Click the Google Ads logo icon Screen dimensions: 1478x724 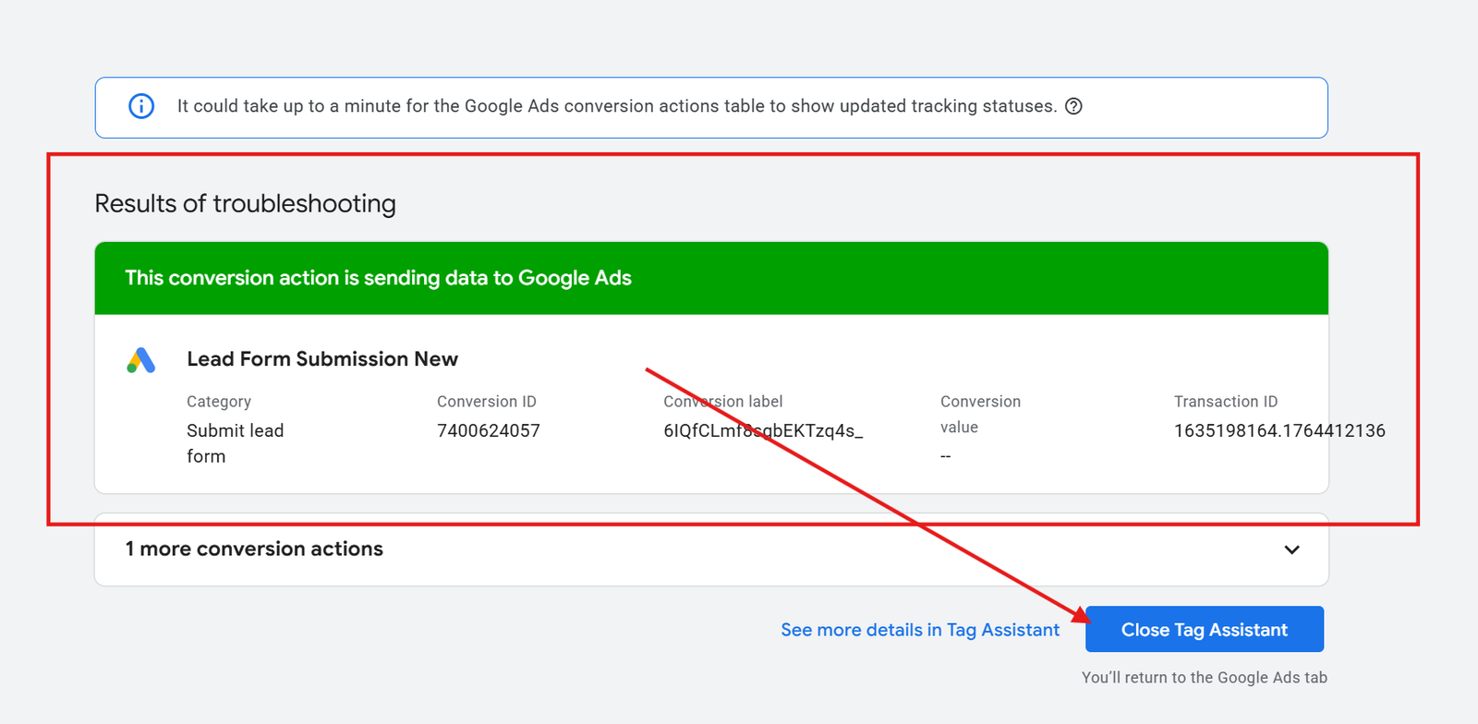[141, 360]
